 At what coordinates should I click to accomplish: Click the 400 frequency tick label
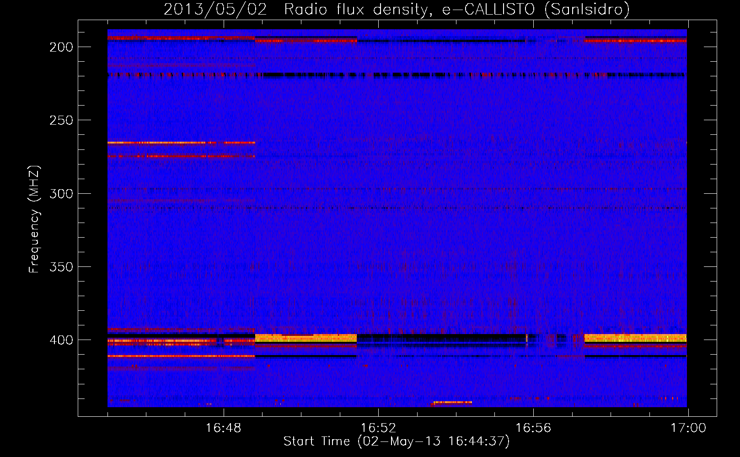61,340
